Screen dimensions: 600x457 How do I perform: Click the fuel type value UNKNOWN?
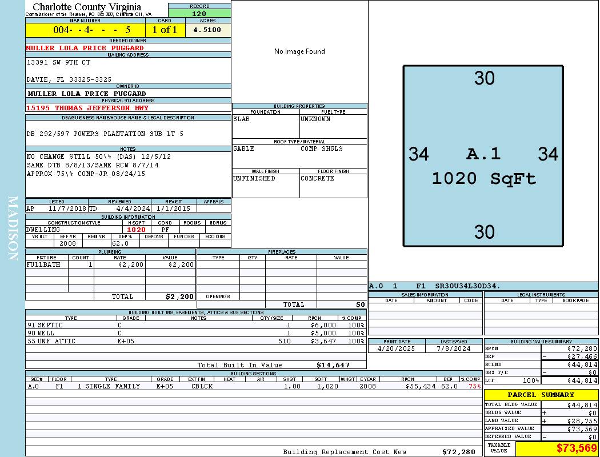pos(315,119)
